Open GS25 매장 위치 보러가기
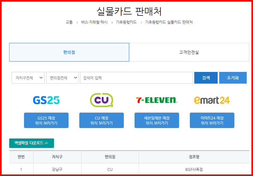 click(46, 120)
